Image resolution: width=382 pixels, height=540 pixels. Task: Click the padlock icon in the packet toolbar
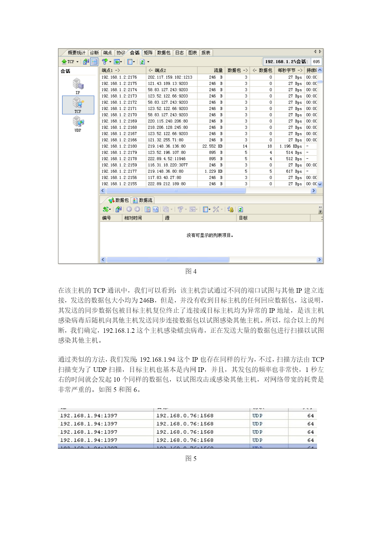[x=230, y=209]
